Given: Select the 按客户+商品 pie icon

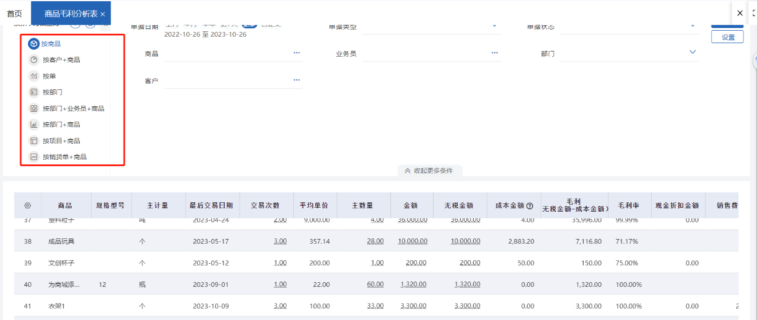Looking at the screenshot, I should point(34,60).
